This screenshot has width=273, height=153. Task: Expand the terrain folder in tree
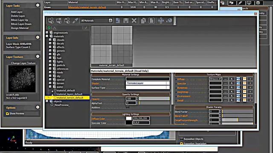pos(50,83)
